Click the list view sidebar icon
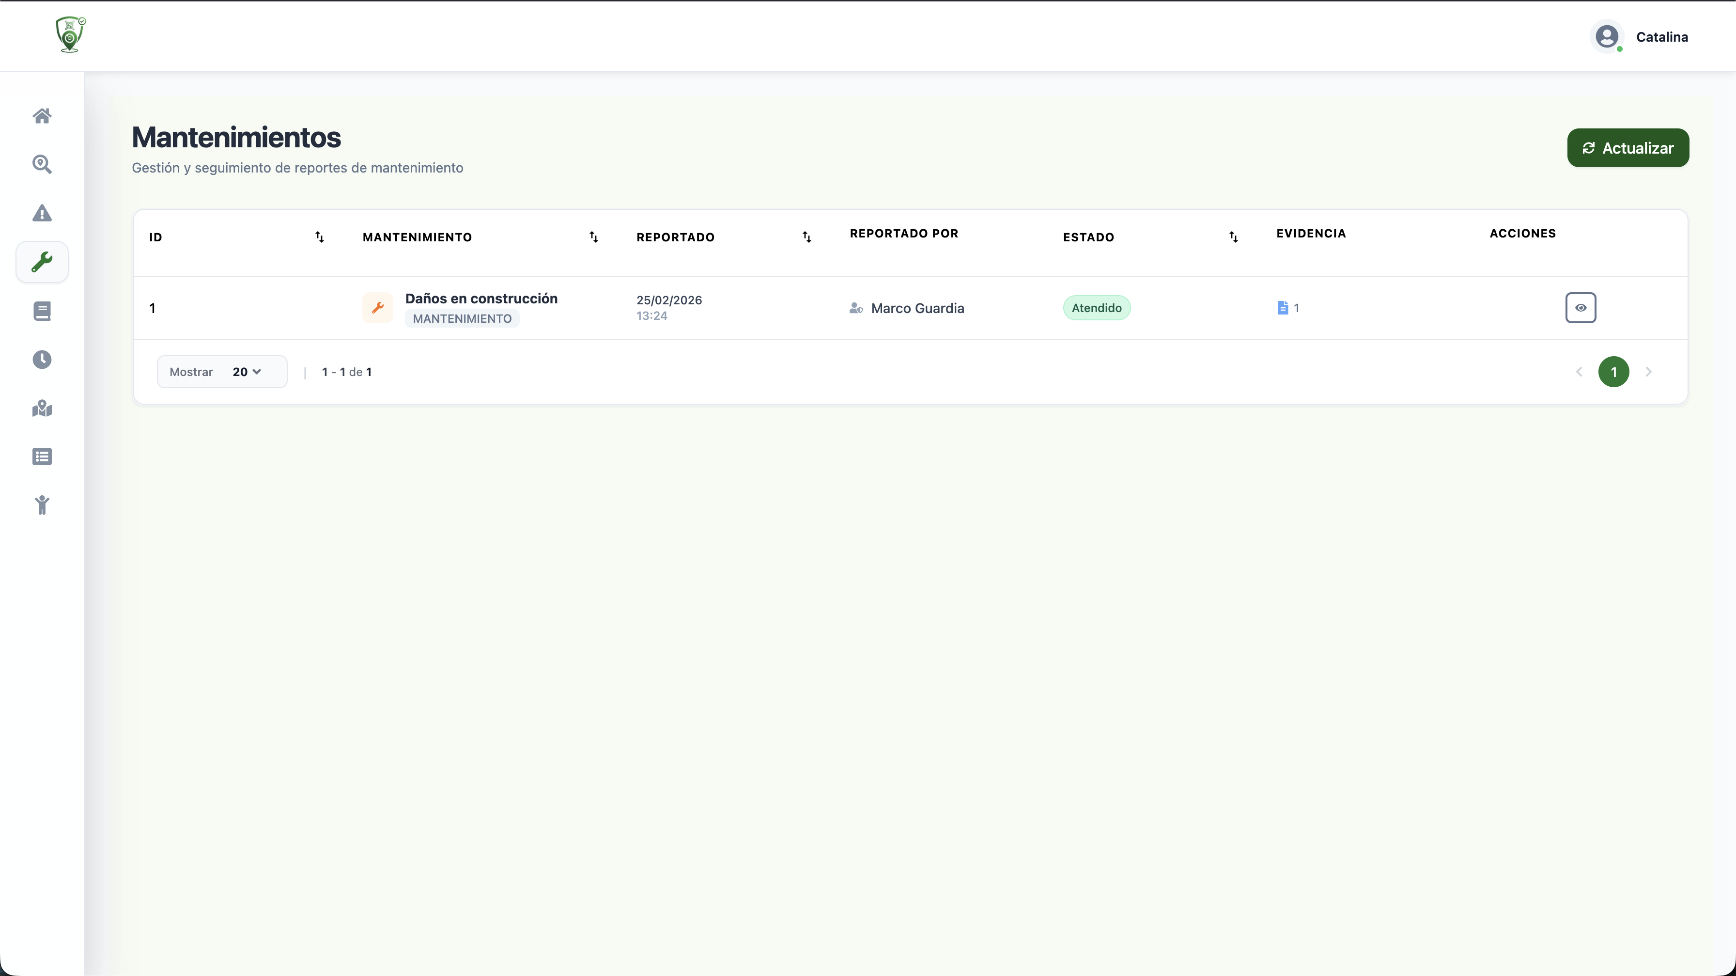The image size is (1736, 976). pos(42,457)
